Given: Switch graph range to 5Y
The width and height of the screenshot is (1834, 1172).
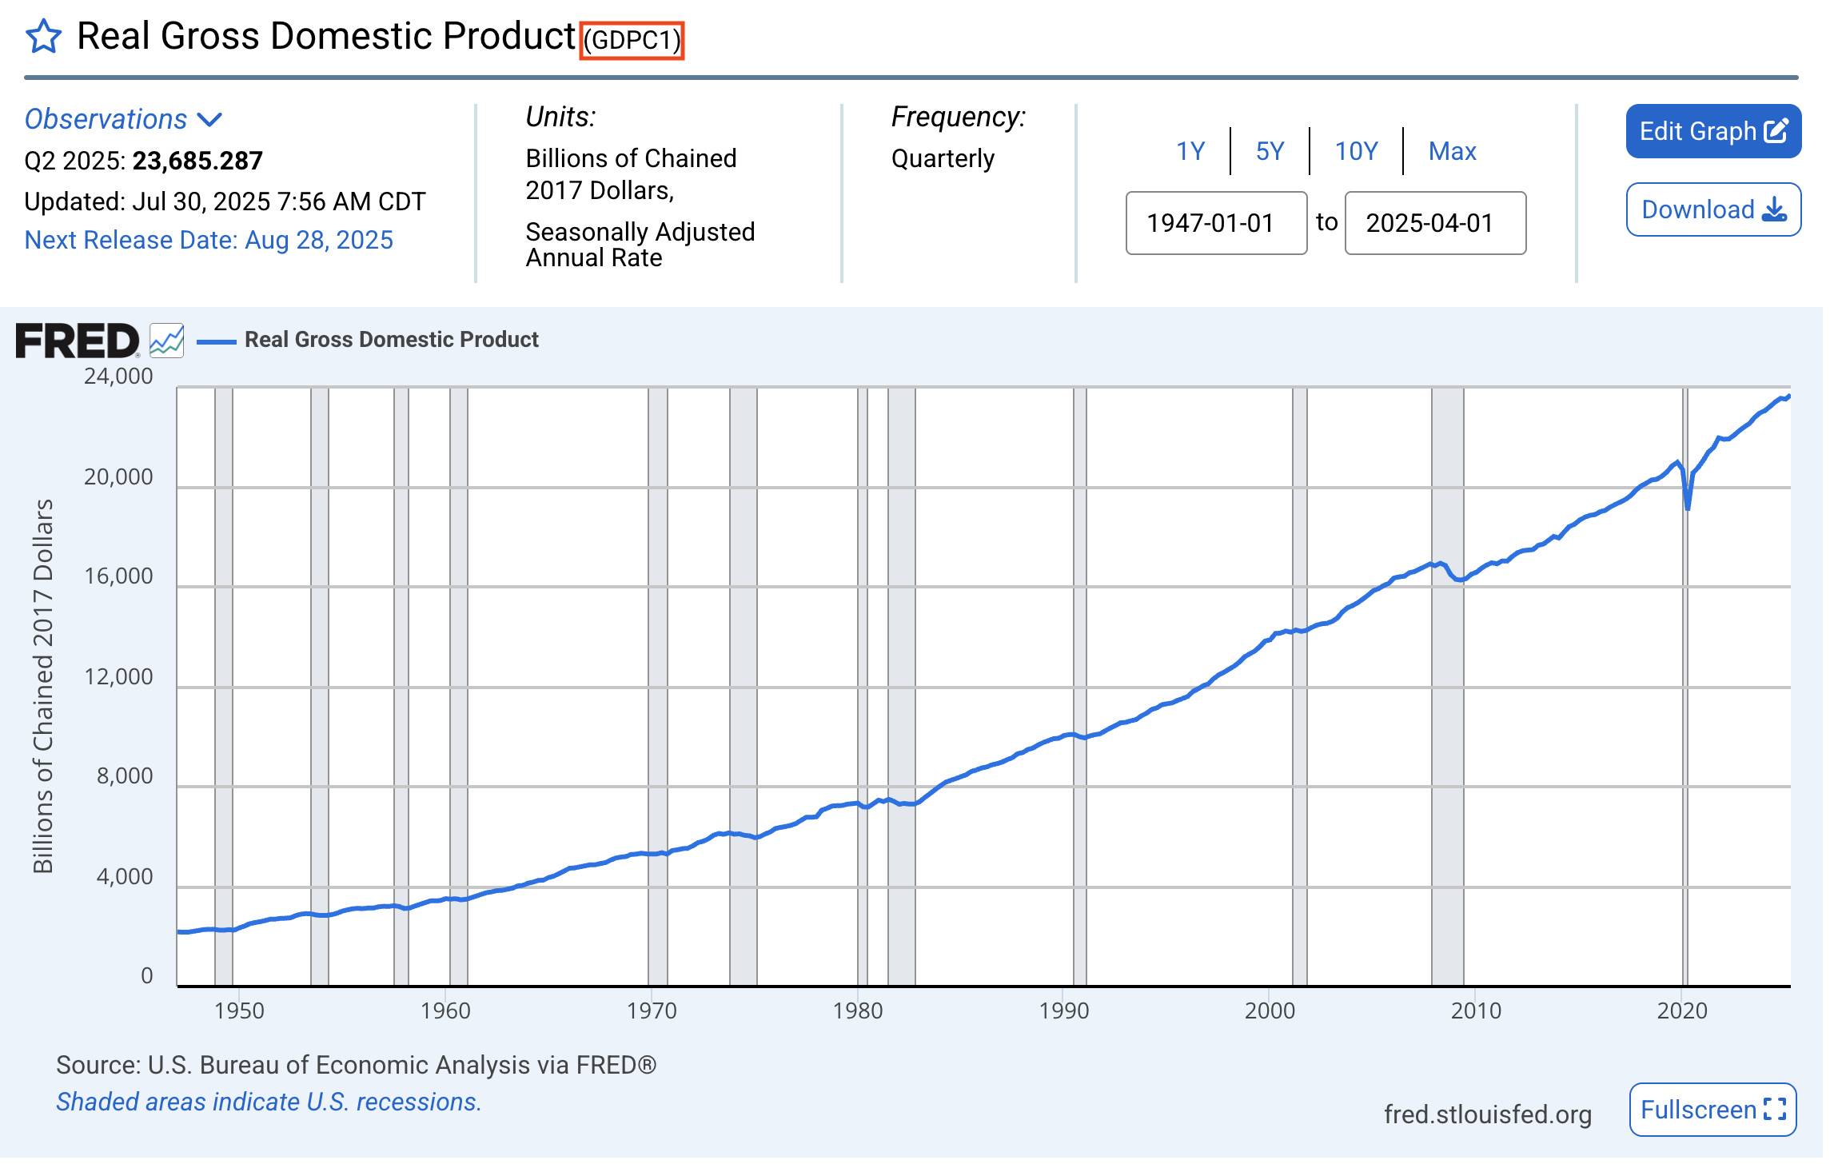Looking at the screenshot, I should 1271,150.
